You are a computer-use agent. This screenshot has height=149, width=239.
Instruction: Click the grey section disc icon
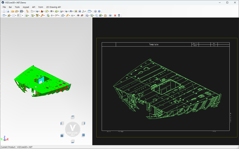(72, 15)
